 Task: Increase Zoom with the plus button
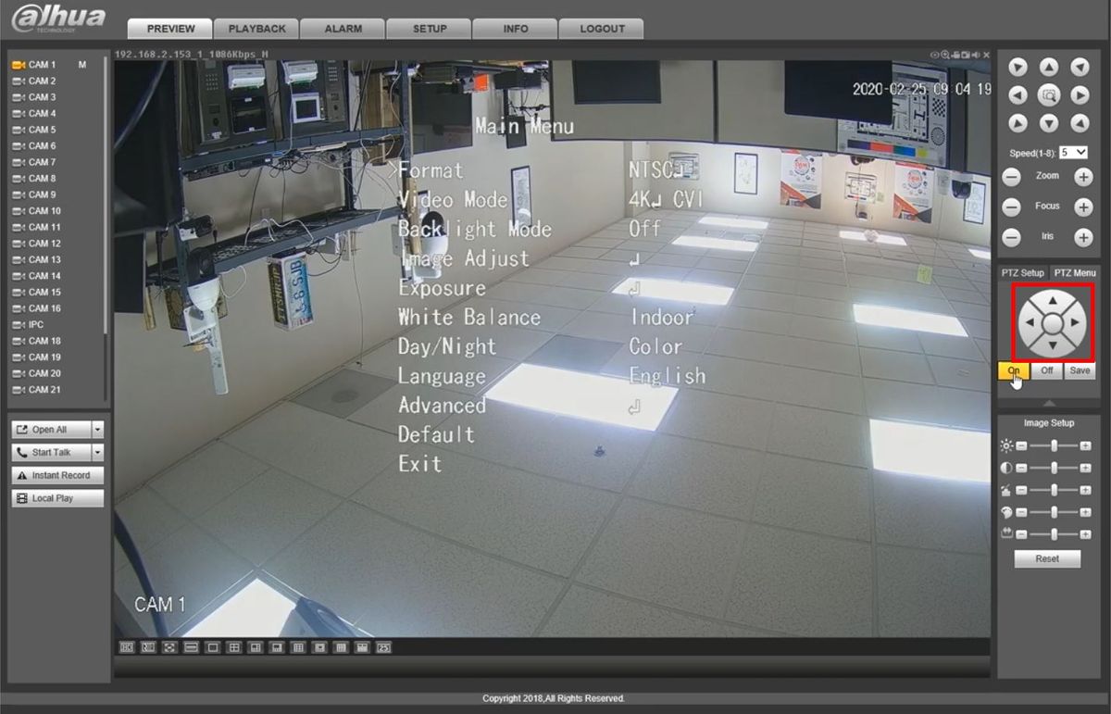tap(1082, 176)
